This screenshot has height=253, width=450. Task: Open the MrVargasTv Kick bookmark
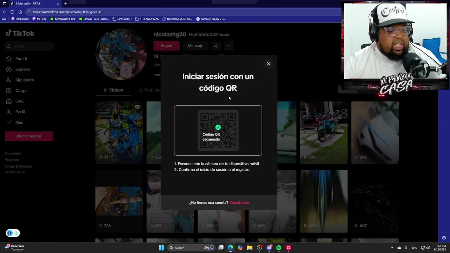click(x=63, y=19)
